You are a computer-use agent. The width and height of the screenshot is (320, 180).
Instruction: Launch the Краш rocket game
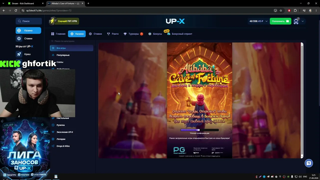click(19, 54)
